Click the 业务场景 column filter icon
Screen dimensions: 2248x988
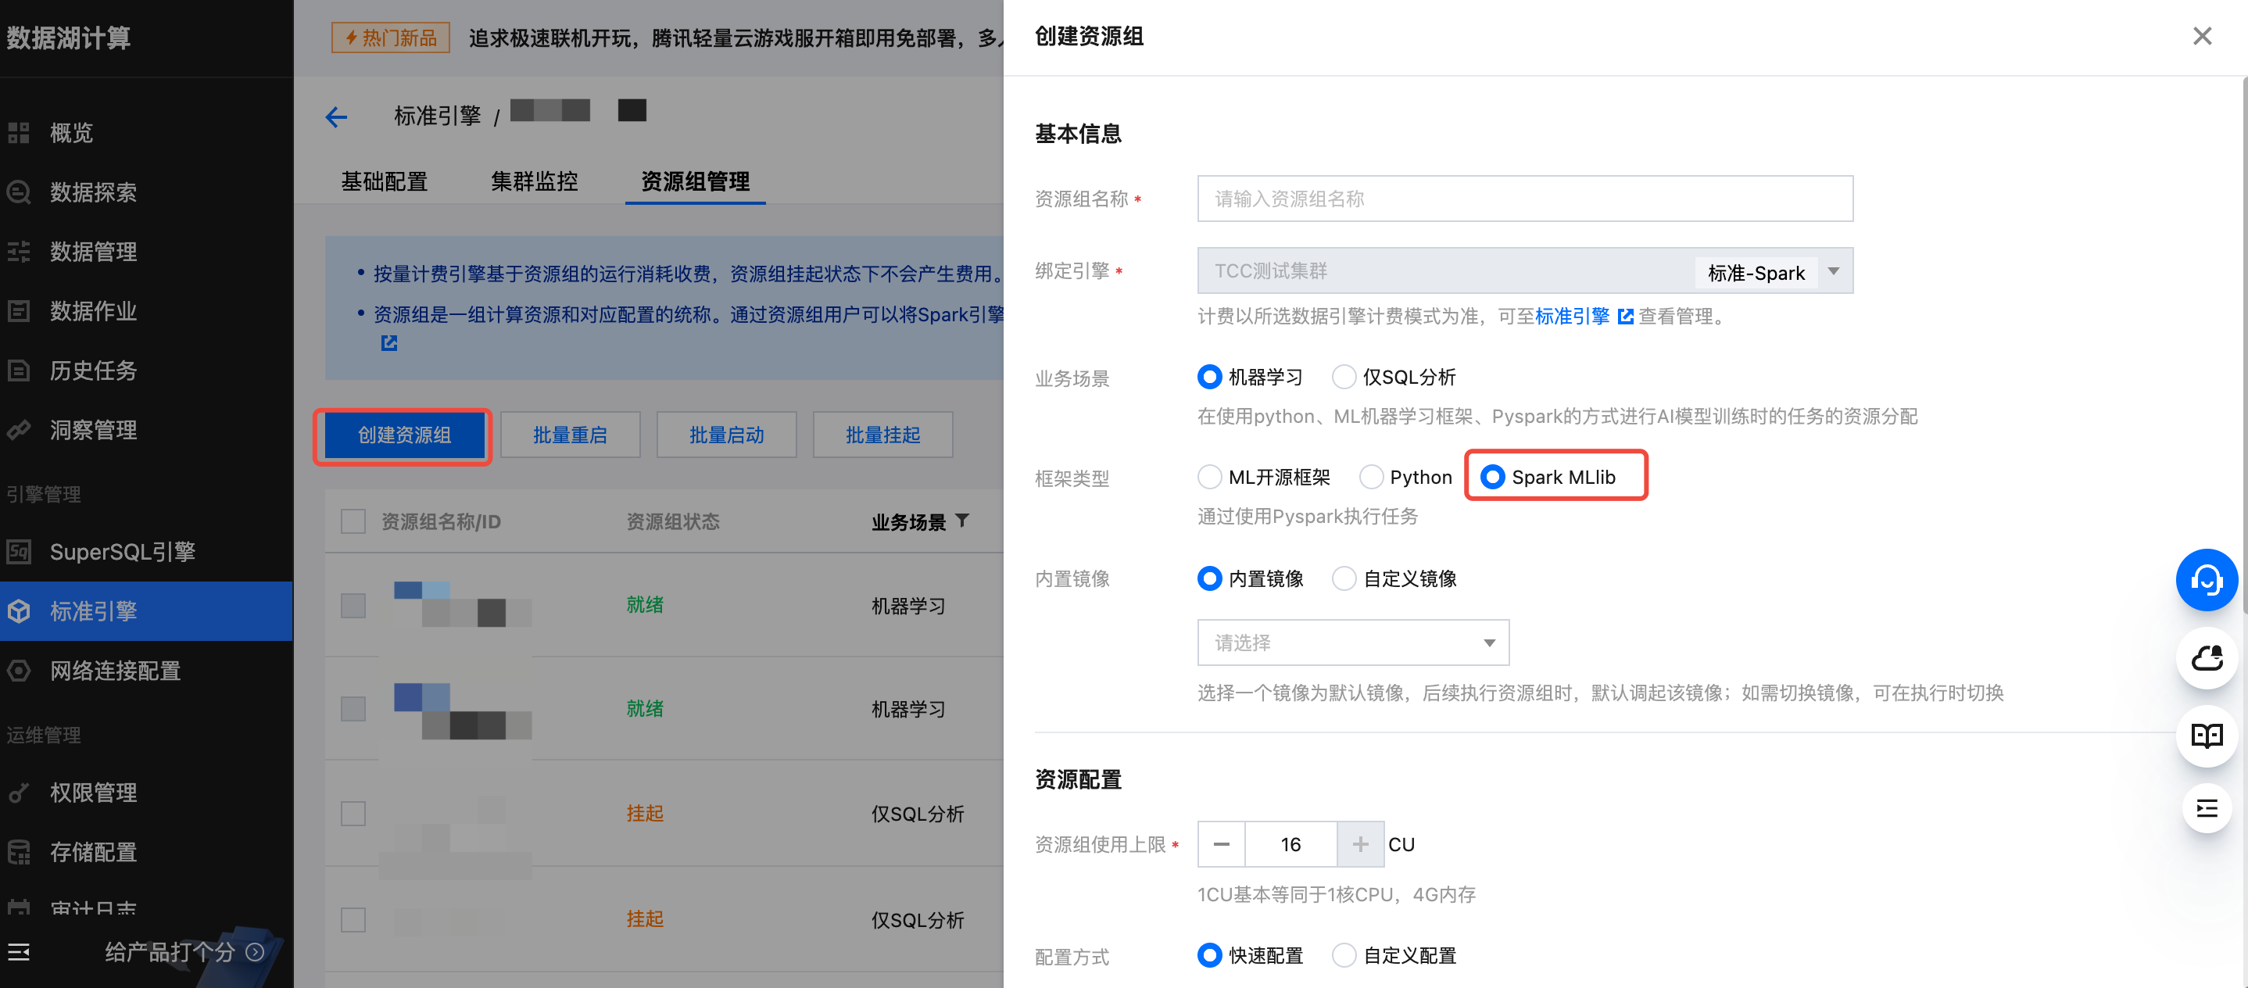[x=961, y=521]
